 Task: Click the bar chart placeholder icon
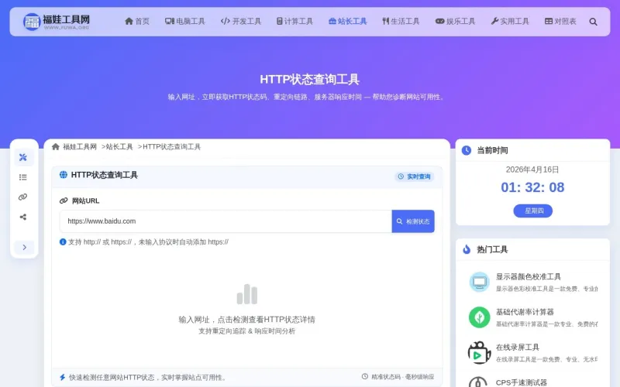tap(247, 294)
